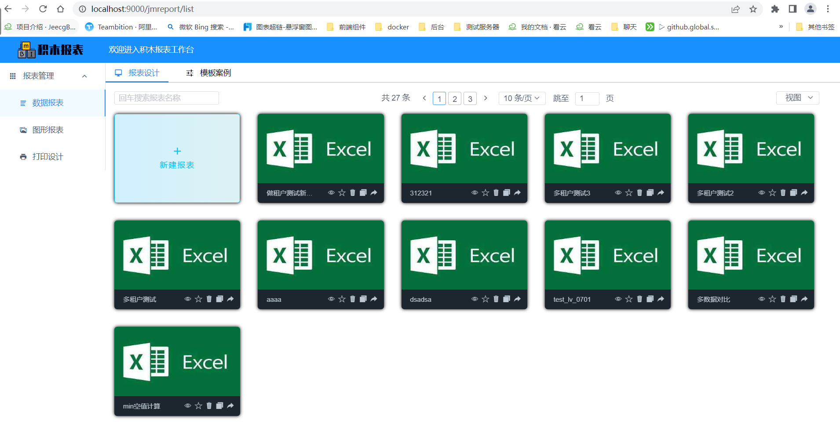This screenshot has width=840, height=423.
Task: Share the test_lv_0701 report
Action: 661,299
